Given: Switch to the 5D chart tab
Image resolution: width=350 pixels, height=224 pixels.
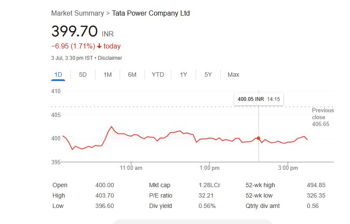Looking at the screenshot, I should 83,75.
